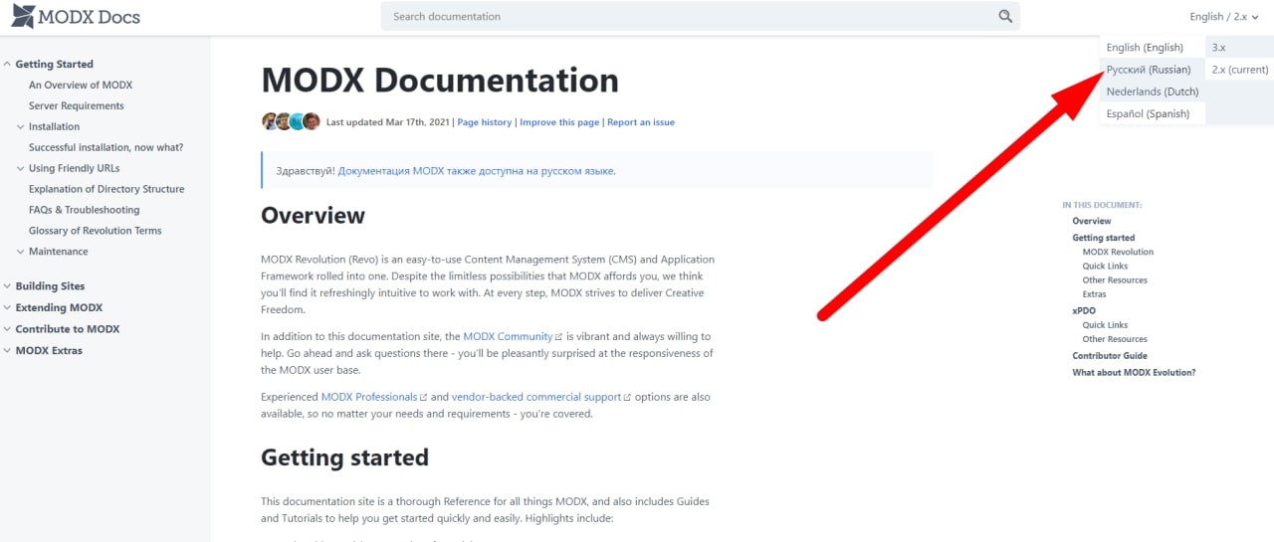This screenshot has width=1274, height=542.
Task: Jump to Contributor Guide in contents
Action: pos(1110,356)
